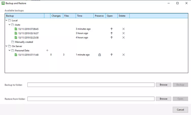The image size is (191, 115).
Task: Collapse the Local tree node
Action: tap(7, 20)
